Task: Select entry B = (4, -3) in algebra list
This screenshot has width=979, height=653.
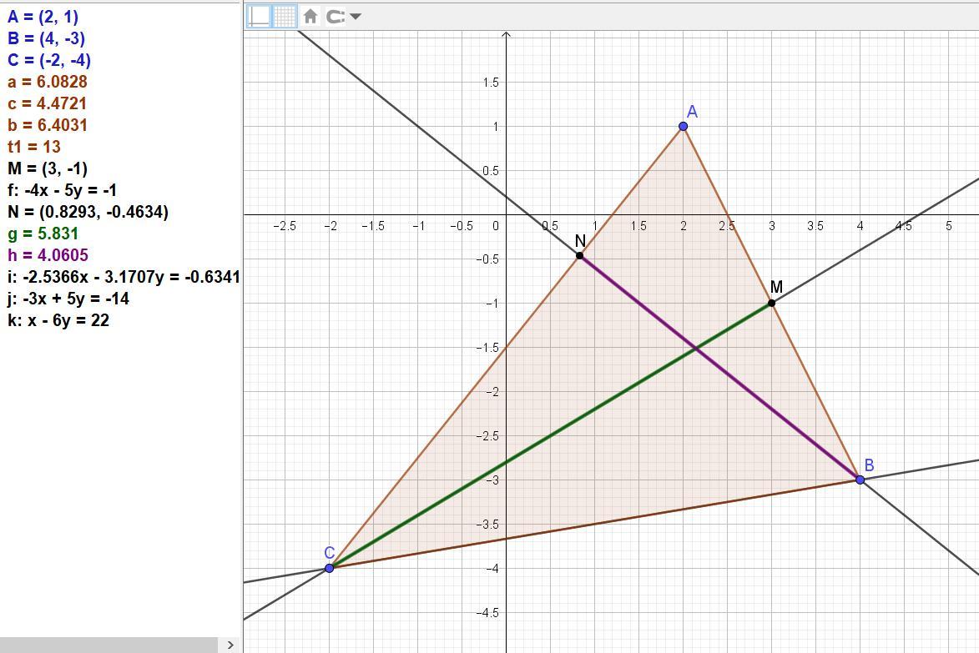Action: [46, 38]
